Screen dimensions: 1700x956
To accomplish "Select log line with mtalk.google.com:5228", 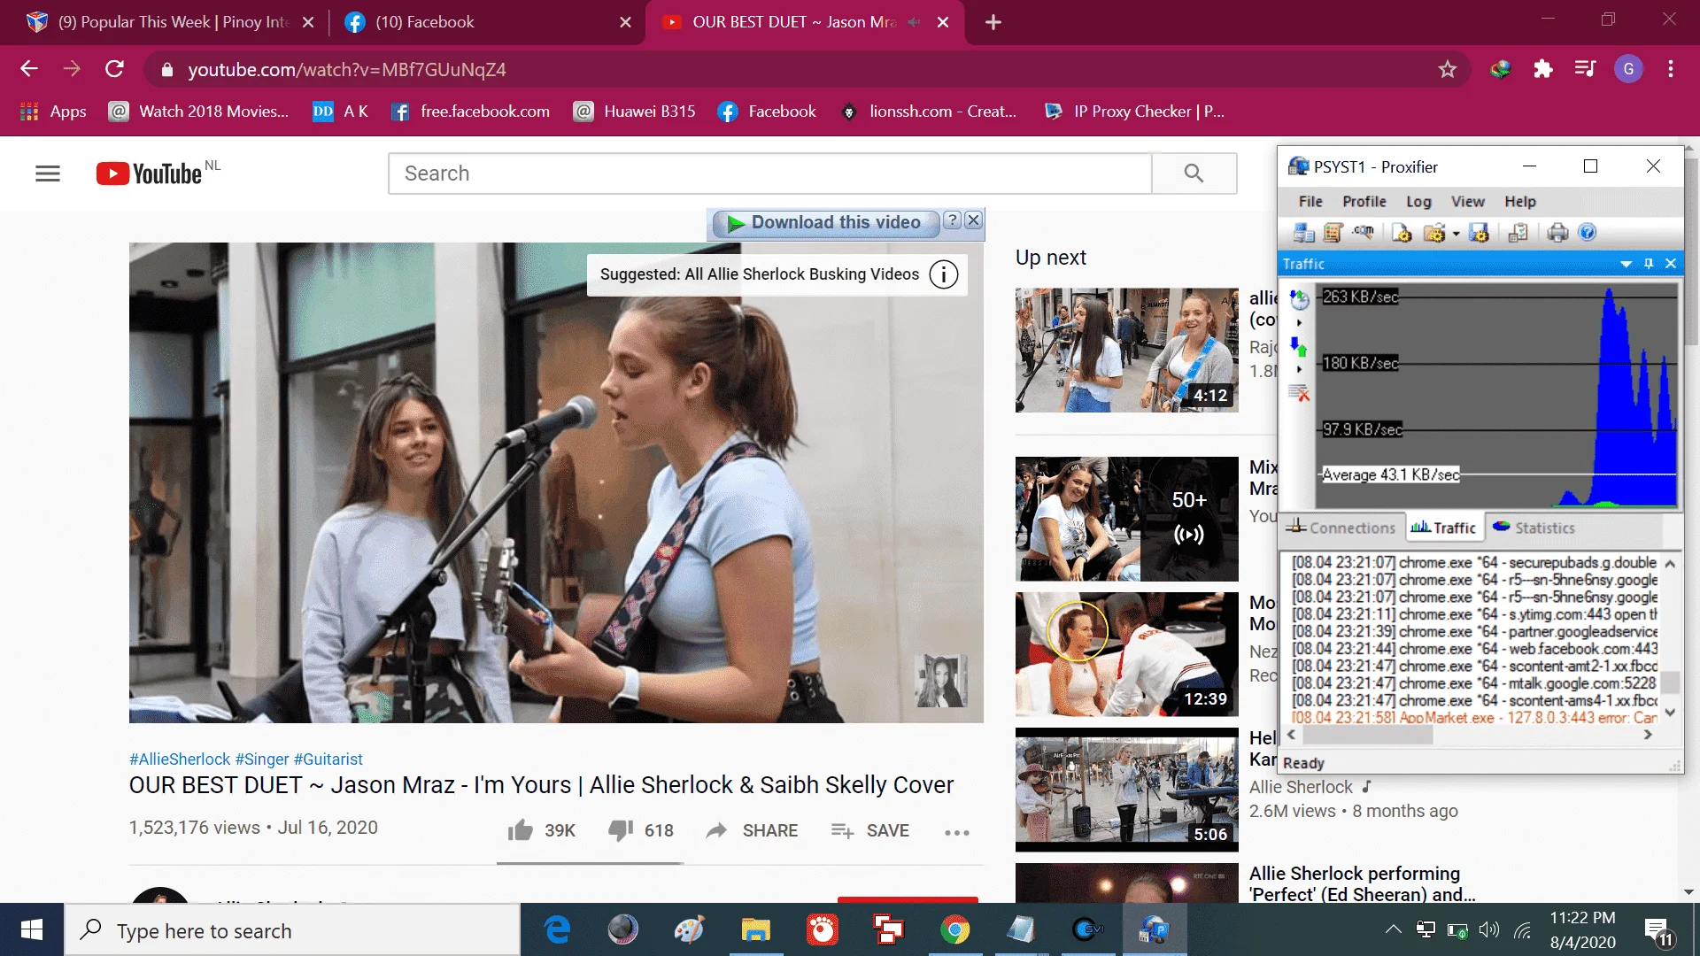I will (1473, 683).
